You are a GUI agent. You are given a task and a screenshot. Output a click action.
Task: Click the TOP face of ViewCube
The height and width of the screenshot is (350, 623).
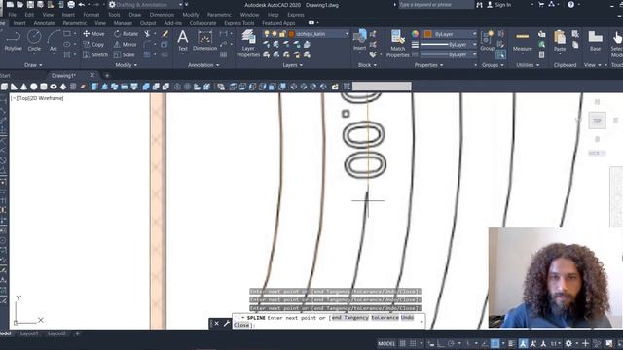[597, 121]
